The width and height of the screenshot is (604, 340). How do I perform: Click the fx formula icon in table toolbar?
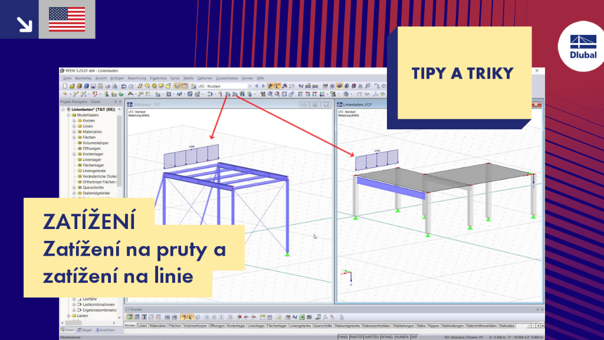point(326,317)
